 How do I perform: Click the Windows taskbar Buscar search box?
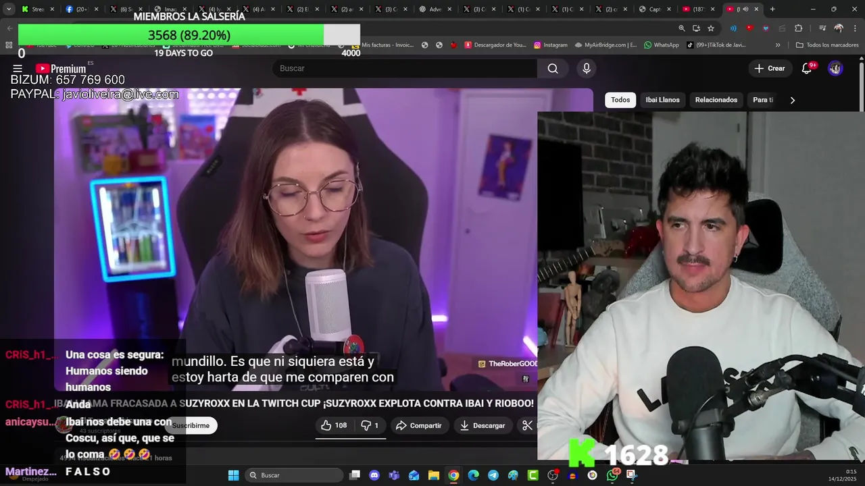tap(294, 475)
